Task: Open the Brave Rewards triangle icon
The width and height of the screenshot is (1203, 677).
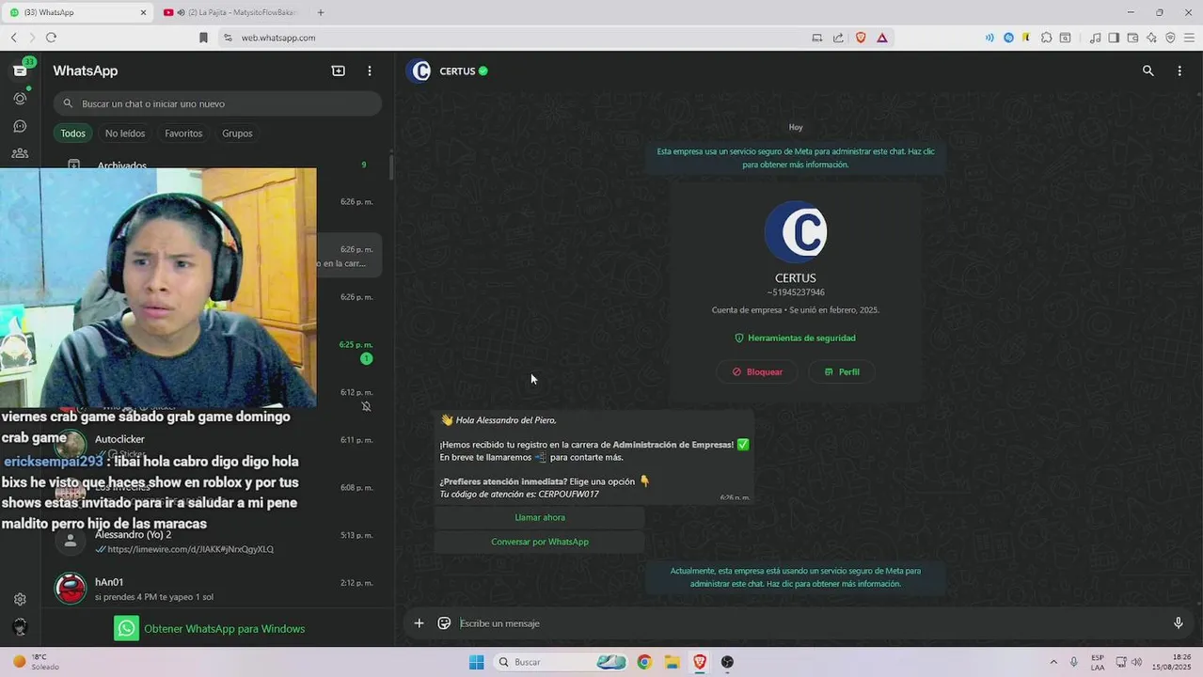Action: [881, 38]
